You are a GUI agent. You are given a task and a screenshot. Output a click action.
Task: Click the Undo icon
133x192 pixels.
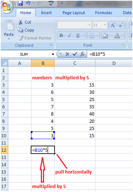pyautogui.click(x=28, y=3)
